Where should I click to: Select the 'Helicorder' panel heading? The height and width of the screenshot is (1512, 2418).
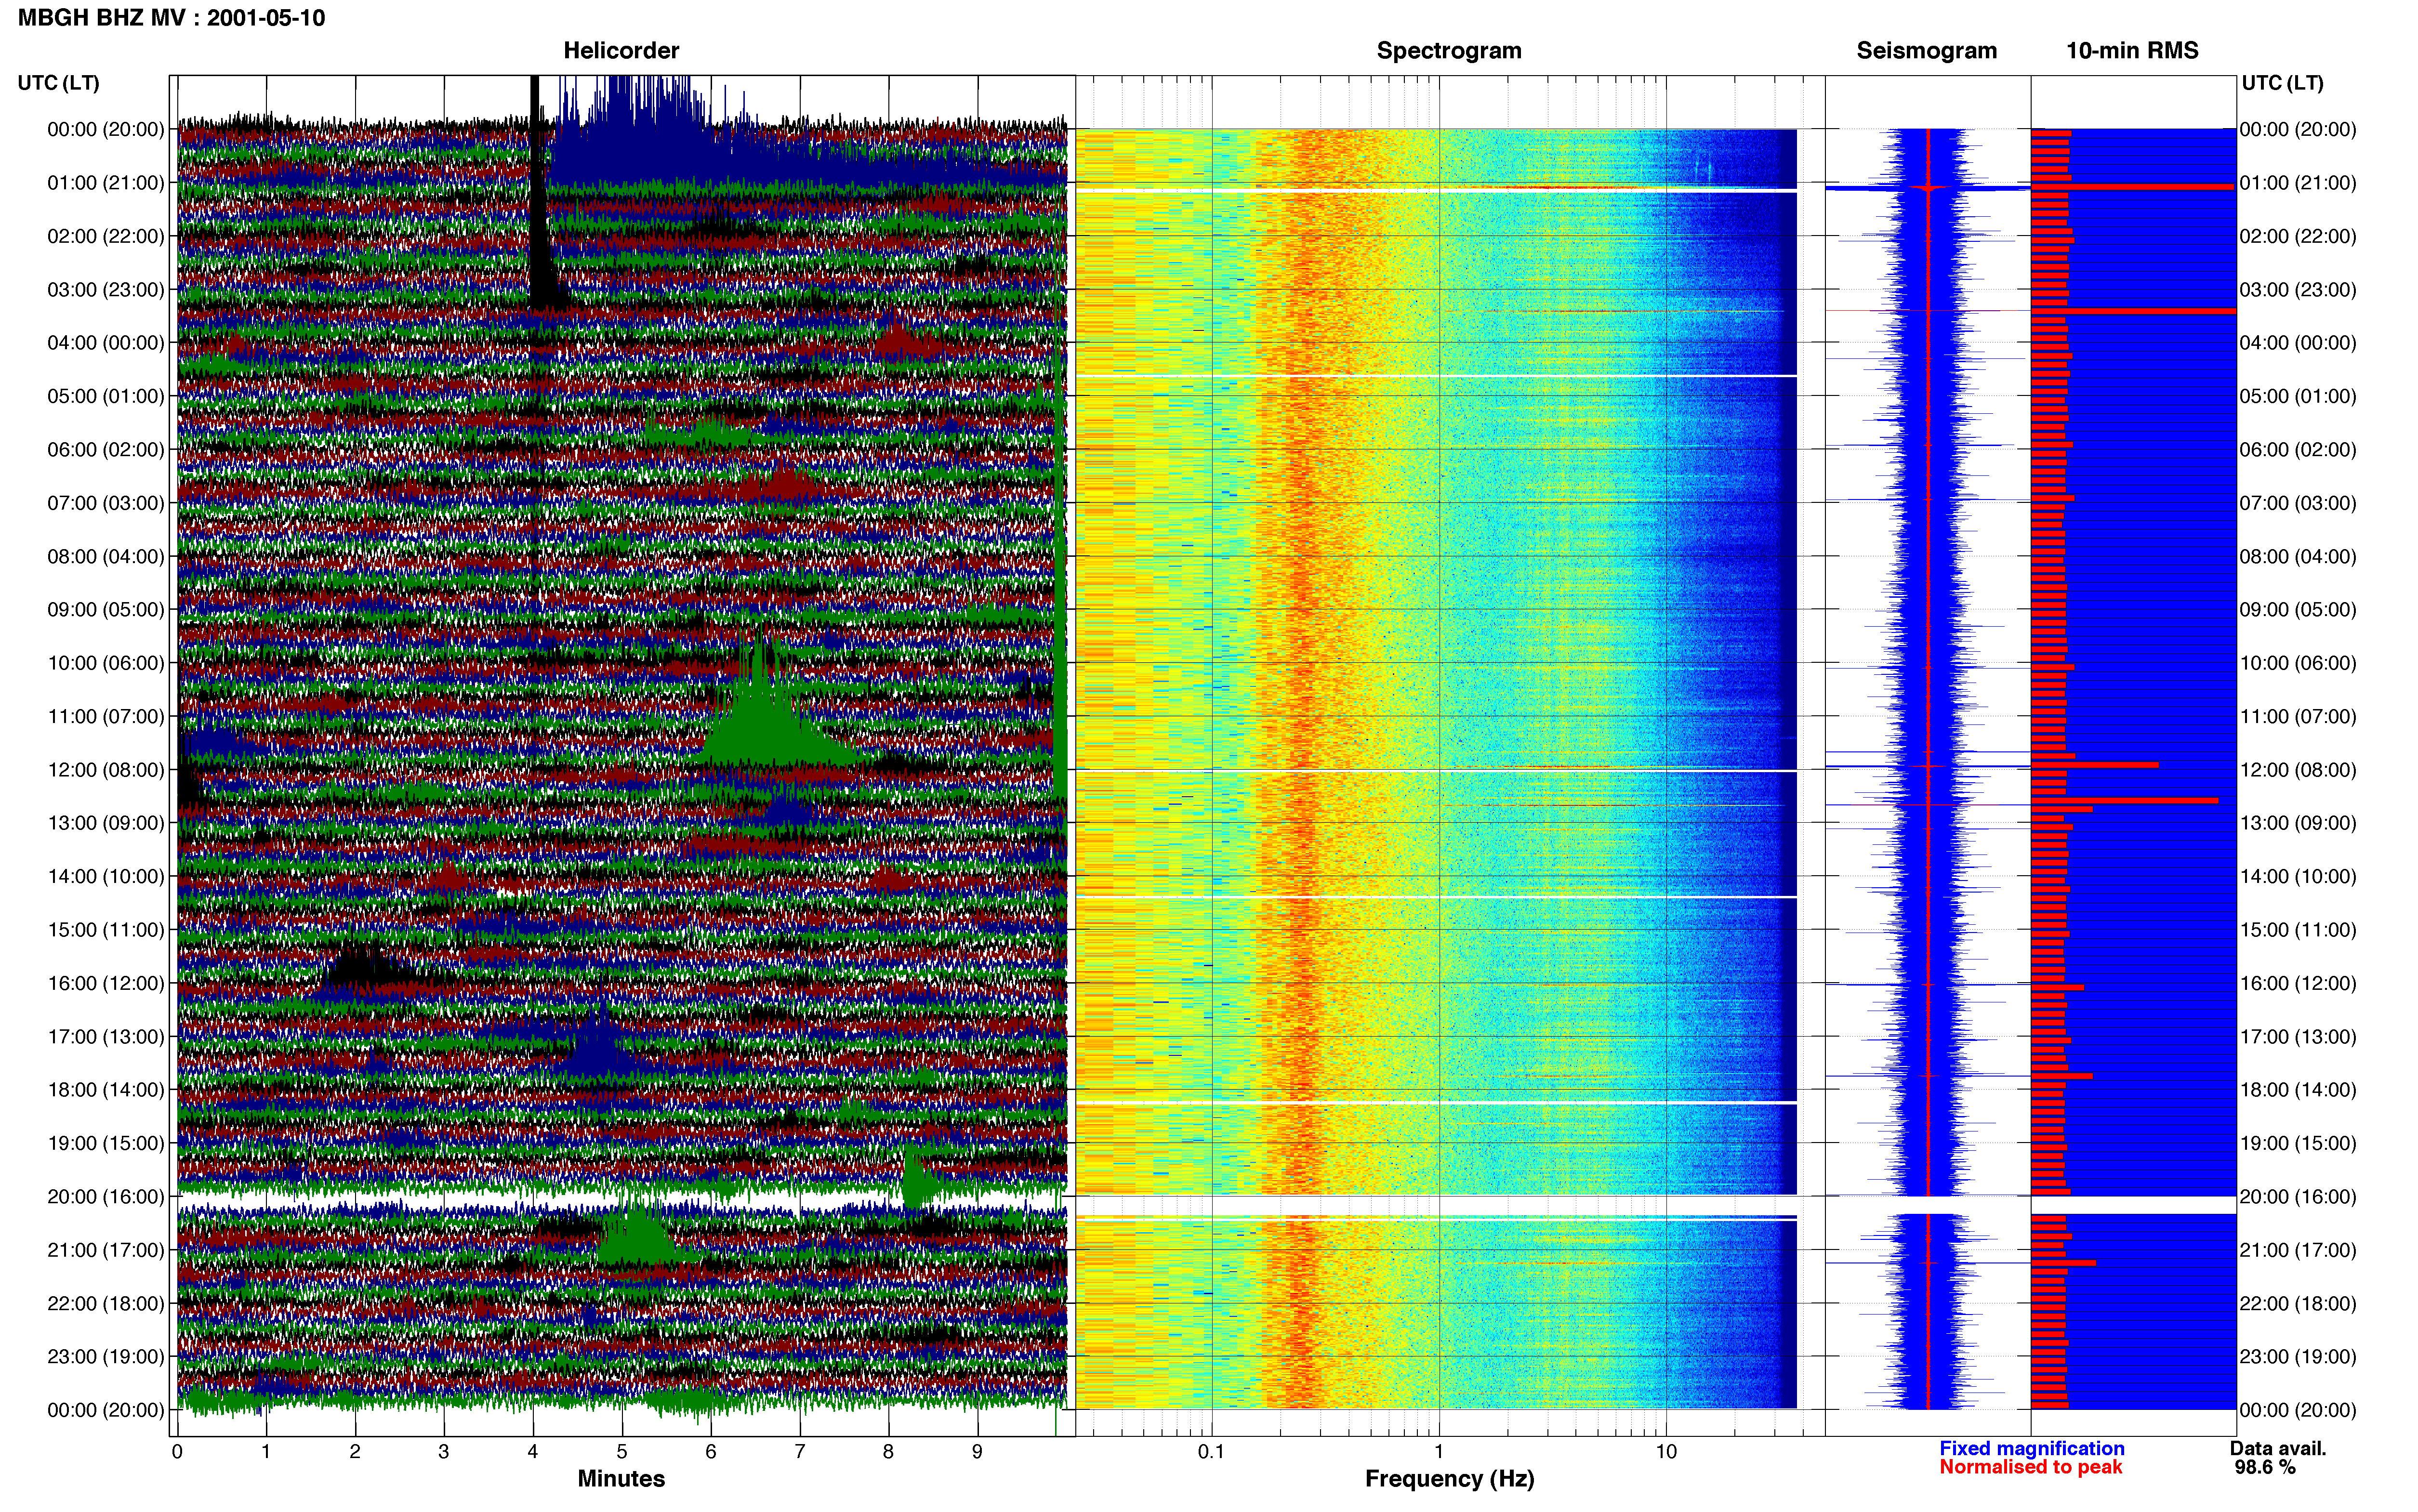pos(621,51)
